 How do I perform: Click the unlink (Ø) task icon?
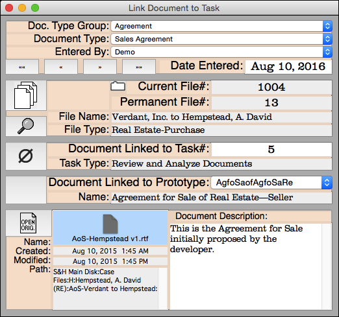(x=26, y=156)
